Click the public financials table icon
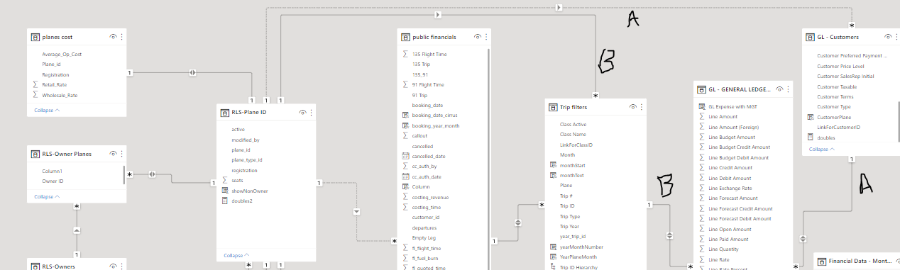The height and width of the screenshot is (270, 900). pos(405,36)
